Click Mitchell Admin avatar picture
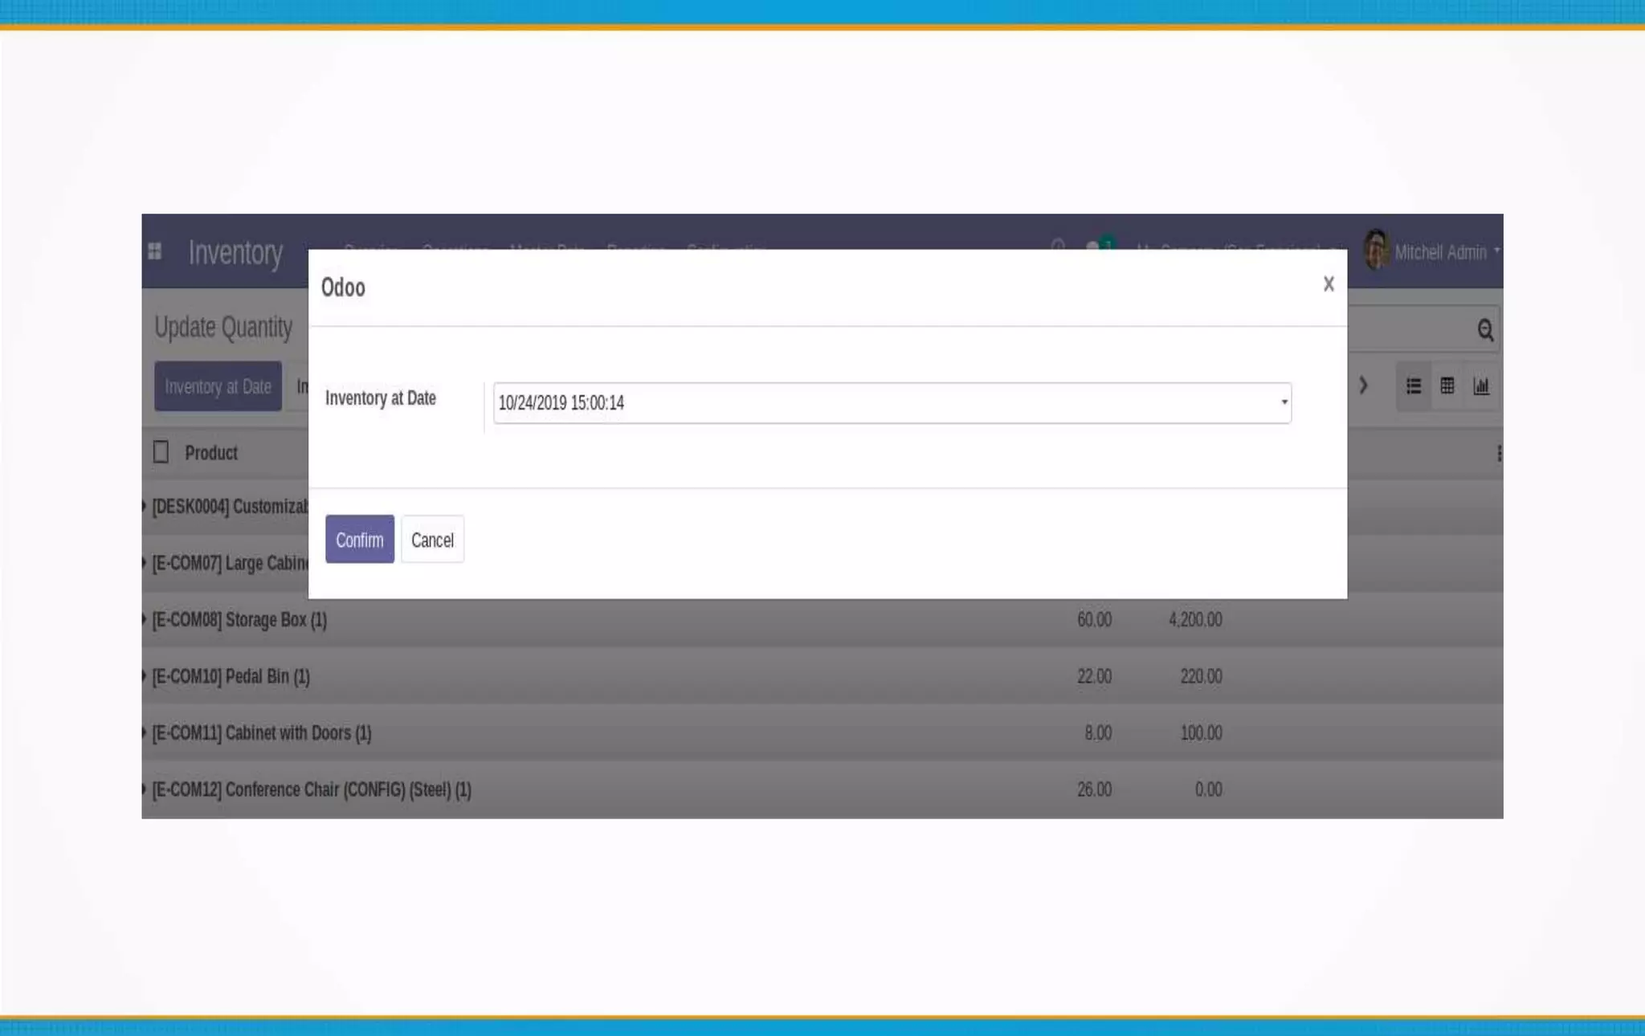 coord(1376,251)
